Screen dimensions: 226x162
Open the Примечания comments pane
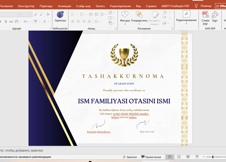pyautogui.click(x=151, y=157)
